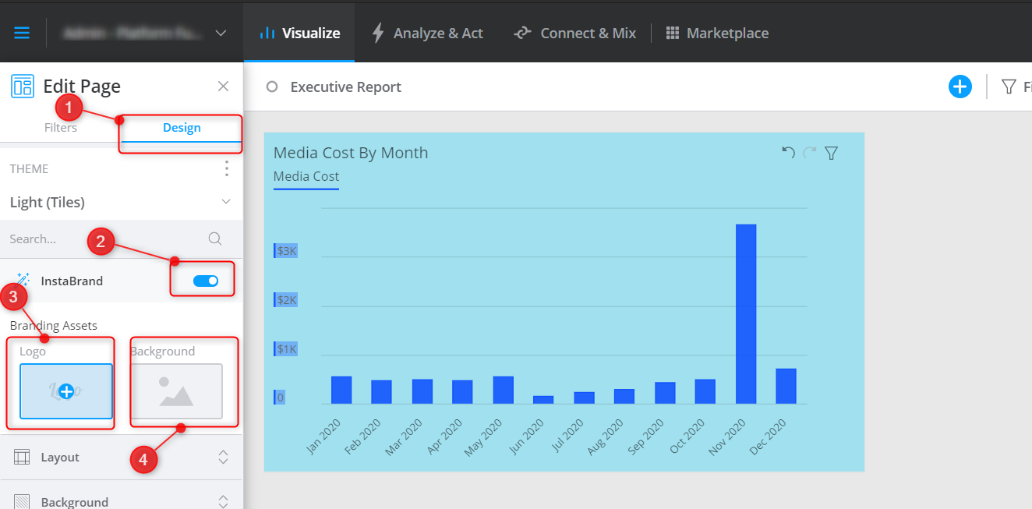Screen dimensions: 1032x509
Task: Open the Marketplace grid icon
Action: (671, 33)
